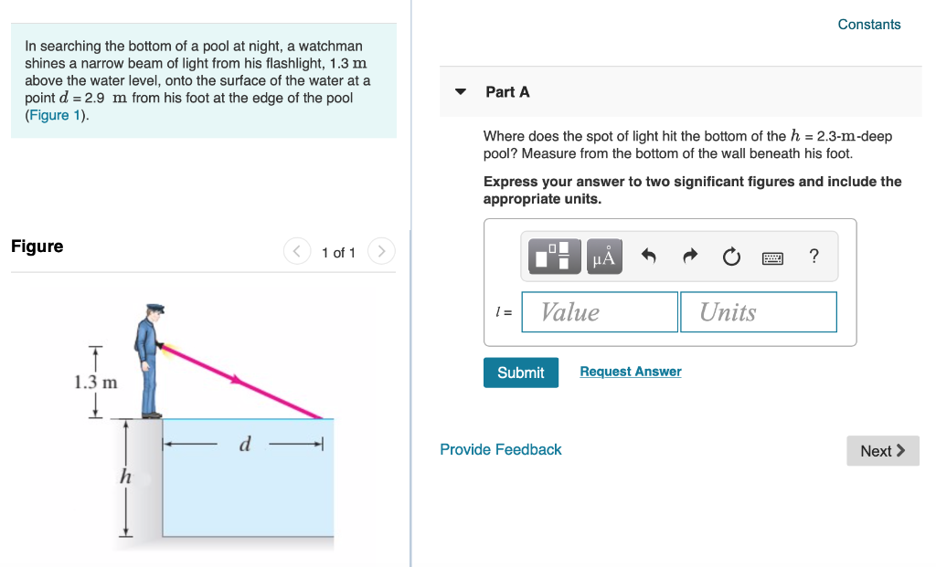Open the math templates palette icon

(x=556, y=256)
